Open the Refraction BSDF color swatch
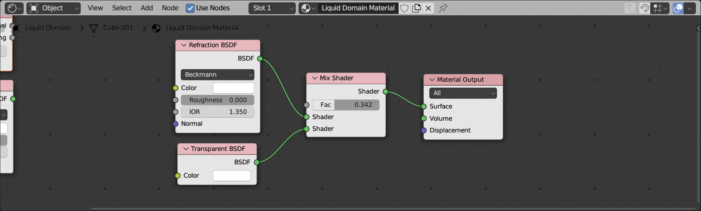The image size is (701, 211). click(233, 88)
